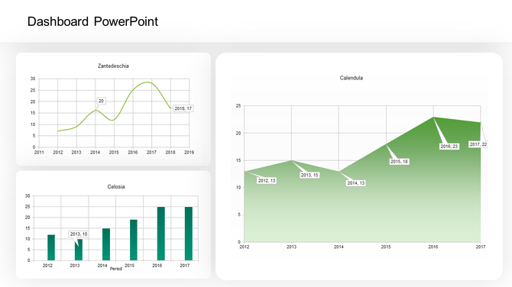Click "2019" on the Zantedeschia x-axis
This screenshot has height=287, width=512.
coord(189,153)
